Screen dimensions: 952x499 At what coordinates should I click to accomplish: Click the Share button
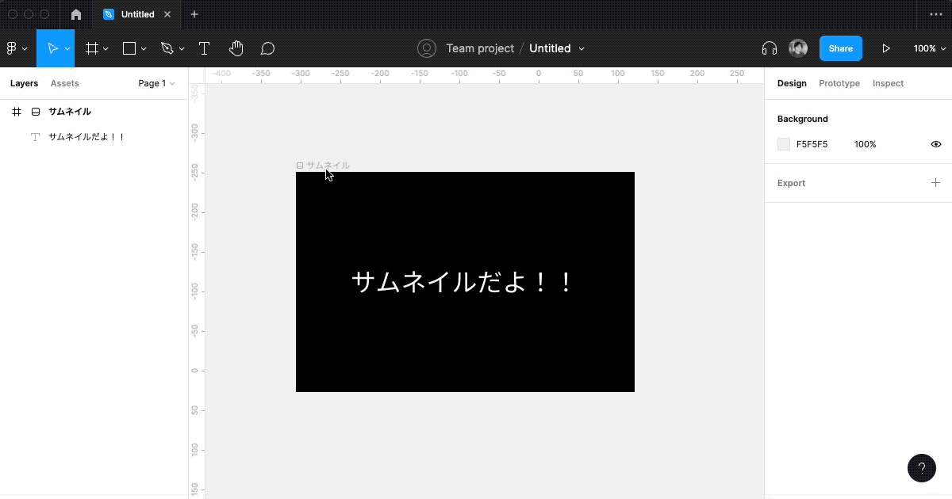[x=840, y=48]
